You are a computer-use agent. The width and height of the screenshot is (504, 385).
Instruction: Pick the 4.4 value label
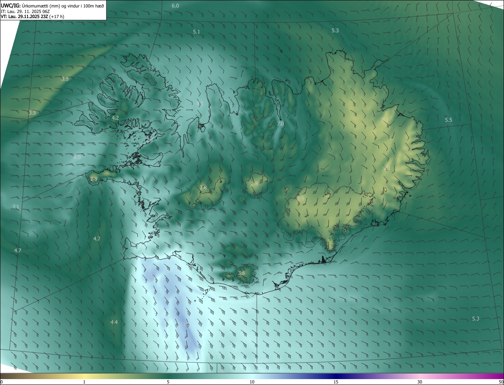tap(114, 322)
